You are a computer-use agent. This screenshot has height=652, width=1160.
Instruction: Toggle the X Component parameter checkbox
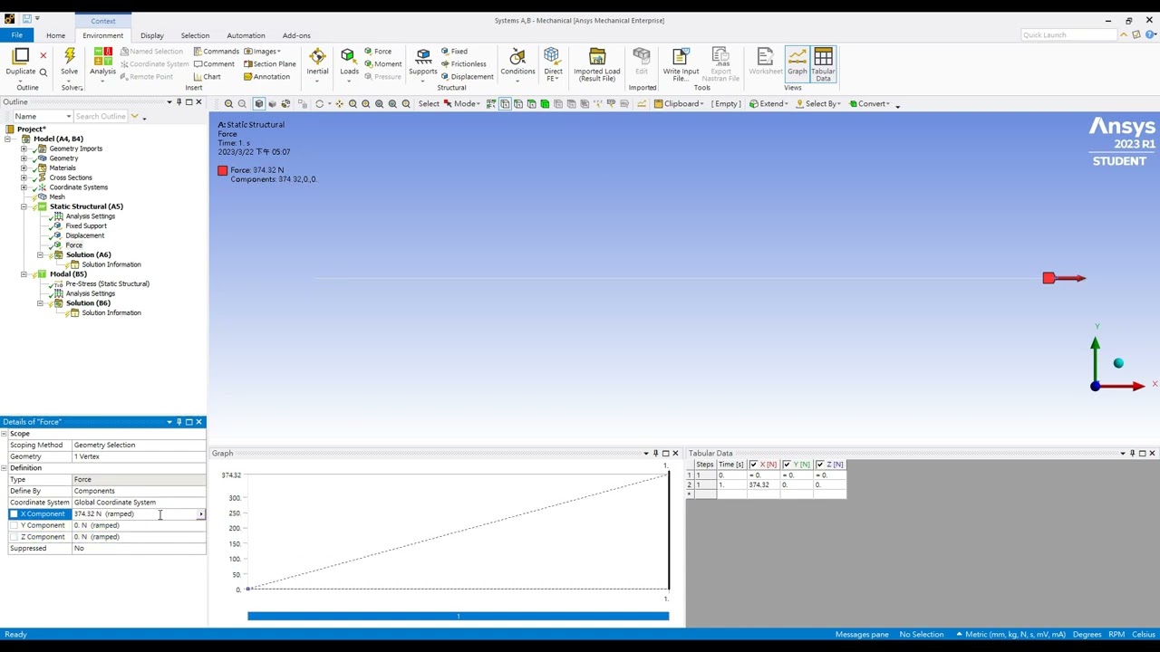coord(14,514)
